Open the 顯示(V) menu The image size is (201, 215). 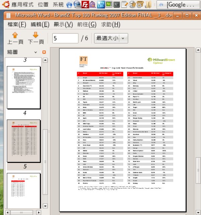click(63, 25)
